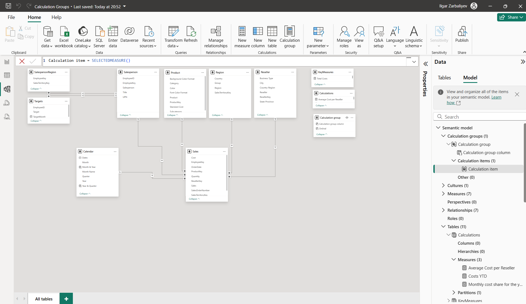The height and width of the screenshot is (304, 526).
Task: Open Manage relationships
Action: point(216,37)
